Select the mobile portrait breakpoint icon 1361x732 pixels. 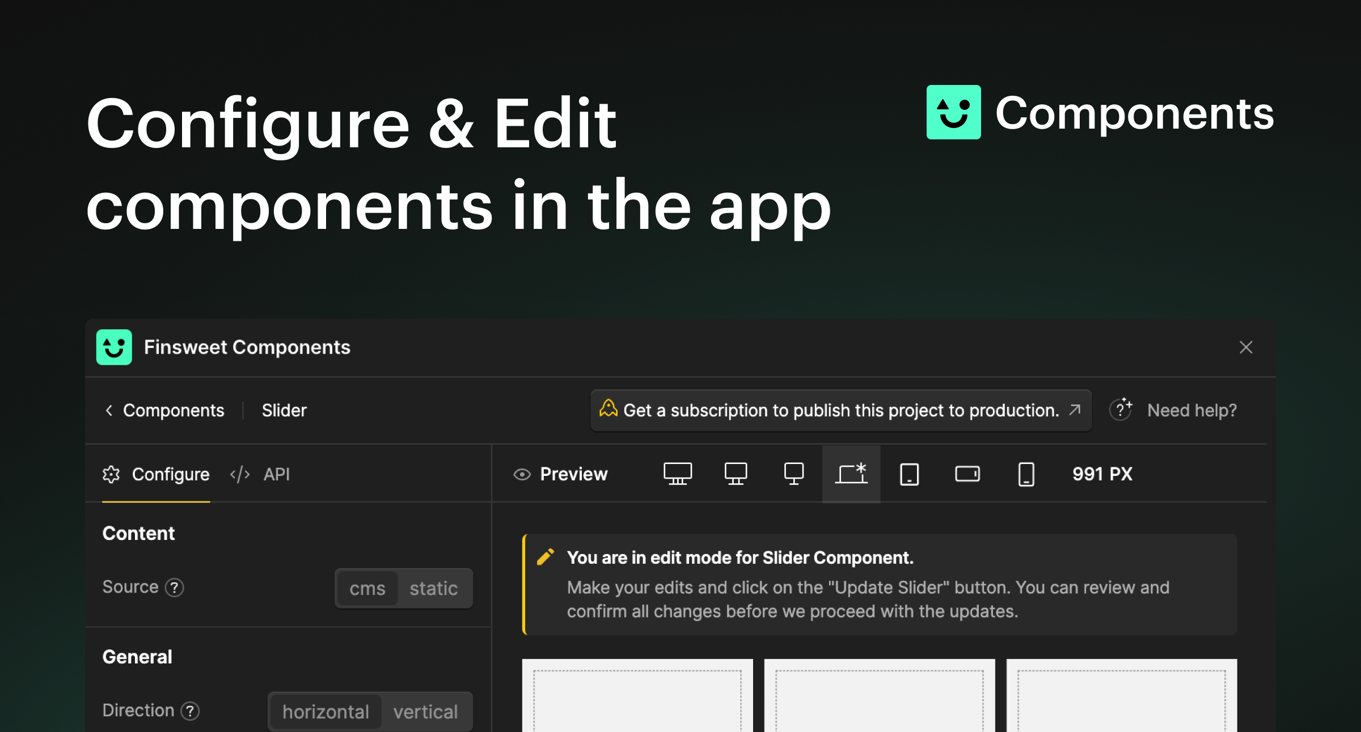pyautogui.click(x=1026, y=474)
